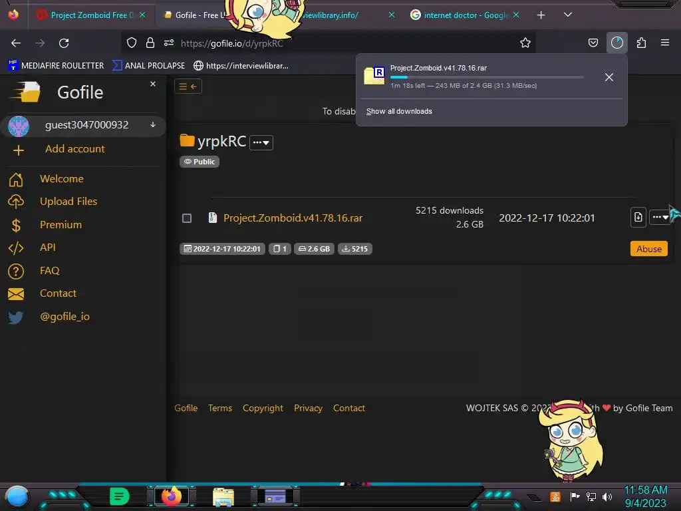Open the Contact footer link
The width and height of the screenshot is (681, 511).
pos(348,409)
